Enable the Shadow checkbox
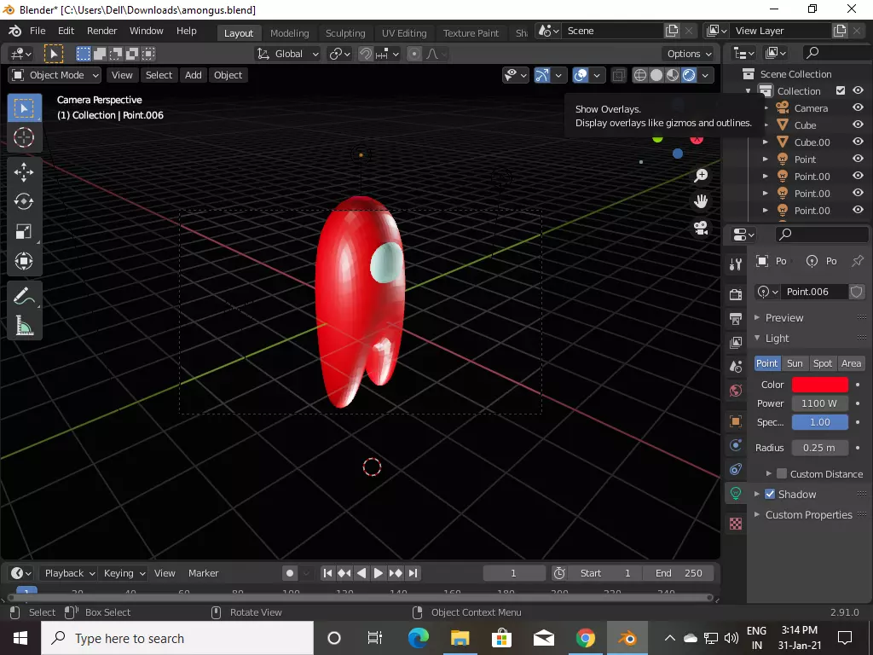The height and width of the screenshot is (655, 873). [x=770, y=494]
